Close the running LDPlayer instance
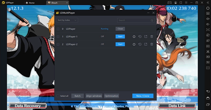Image resolution: width=211 pixels, height=110 pixels. pos(120,29)
